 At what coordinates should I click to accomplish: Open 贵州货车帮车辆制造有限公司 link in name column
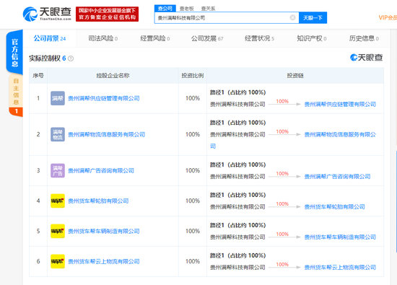104,232
